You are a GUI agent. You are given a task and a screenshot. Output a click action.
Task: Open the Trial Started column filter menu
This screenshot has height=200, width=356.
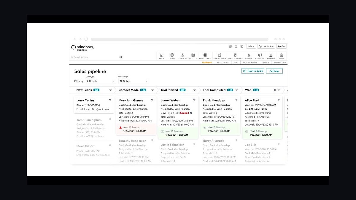click(x=195, y=90)
